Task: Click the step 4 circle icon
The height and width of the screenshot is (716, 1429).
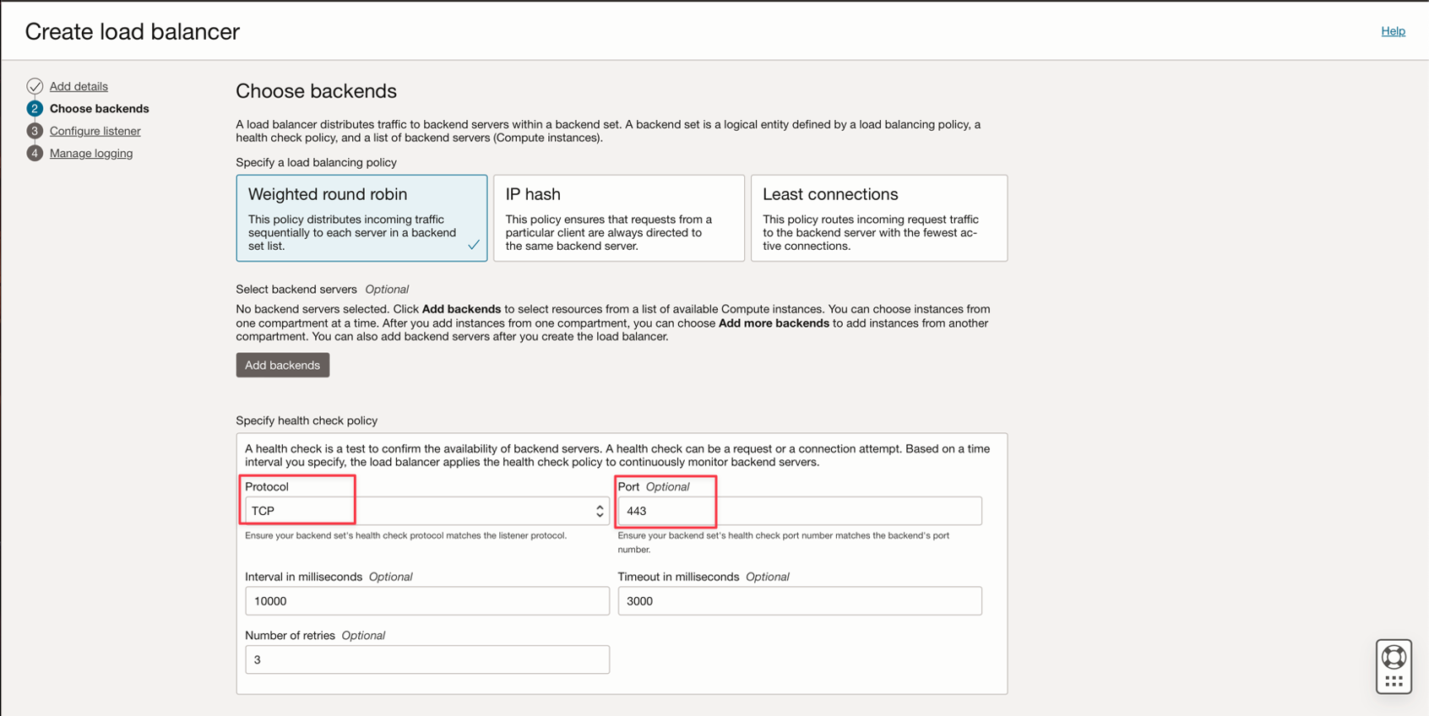Action: (x=35, y=154)
